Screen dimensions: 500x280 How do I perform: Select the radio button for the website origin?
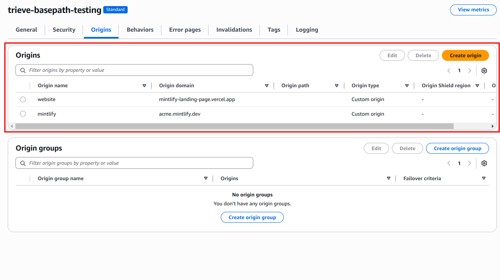pyautogui.click(x=23, y=99)
